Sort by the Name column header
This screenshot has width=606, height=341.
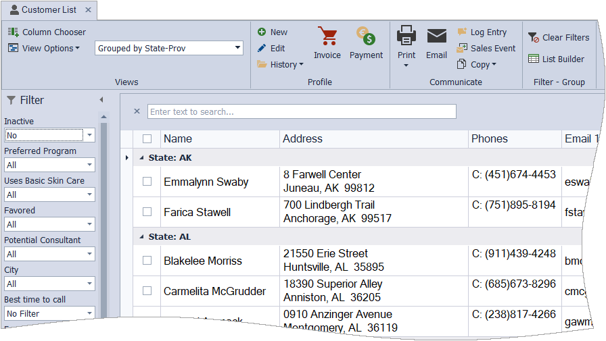(178, 138)
